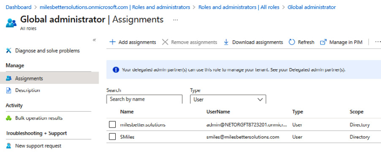381x152 pixels.
Task: Open toolbar overflow ellipsis after Manage in PIM
Action: [x=378, y=42]
